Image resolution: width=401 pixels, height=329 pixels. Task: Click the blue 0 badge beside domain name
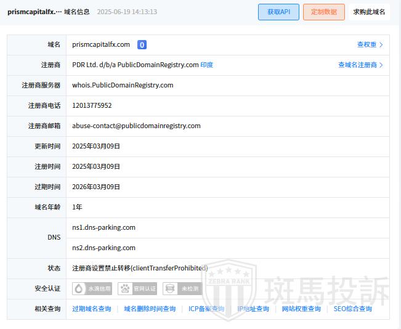point(142,44)
